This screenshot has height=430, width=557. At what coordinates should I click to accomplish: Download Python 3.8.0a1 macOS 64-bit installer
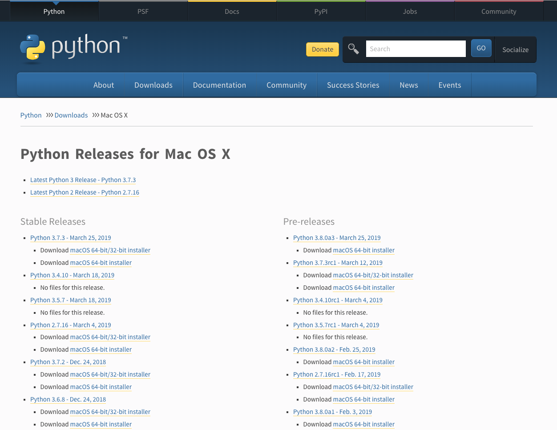(364, 424)
